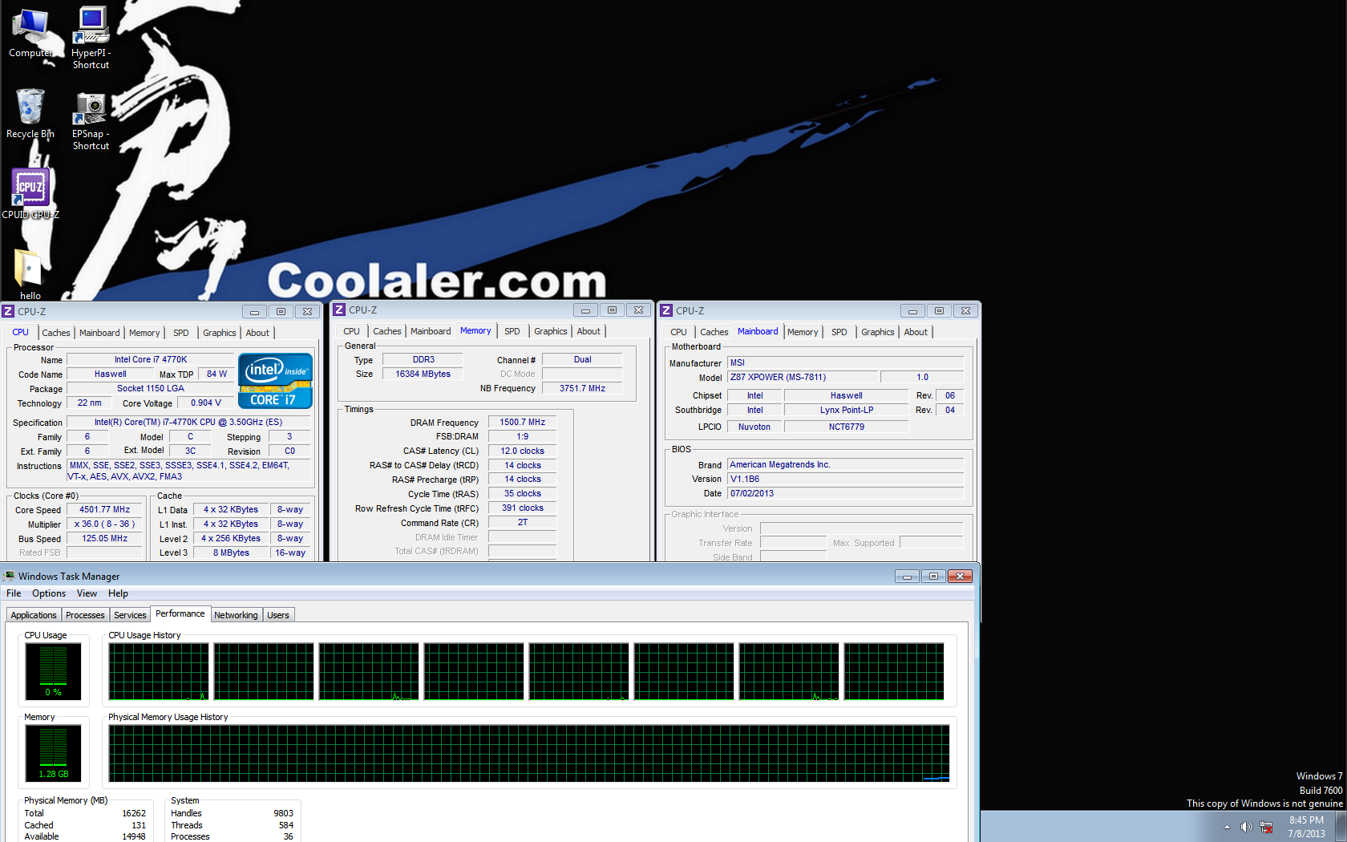Click the left CPU-Z window title icon
Screen dimensions: 1347x842
(x=9, y=311)
